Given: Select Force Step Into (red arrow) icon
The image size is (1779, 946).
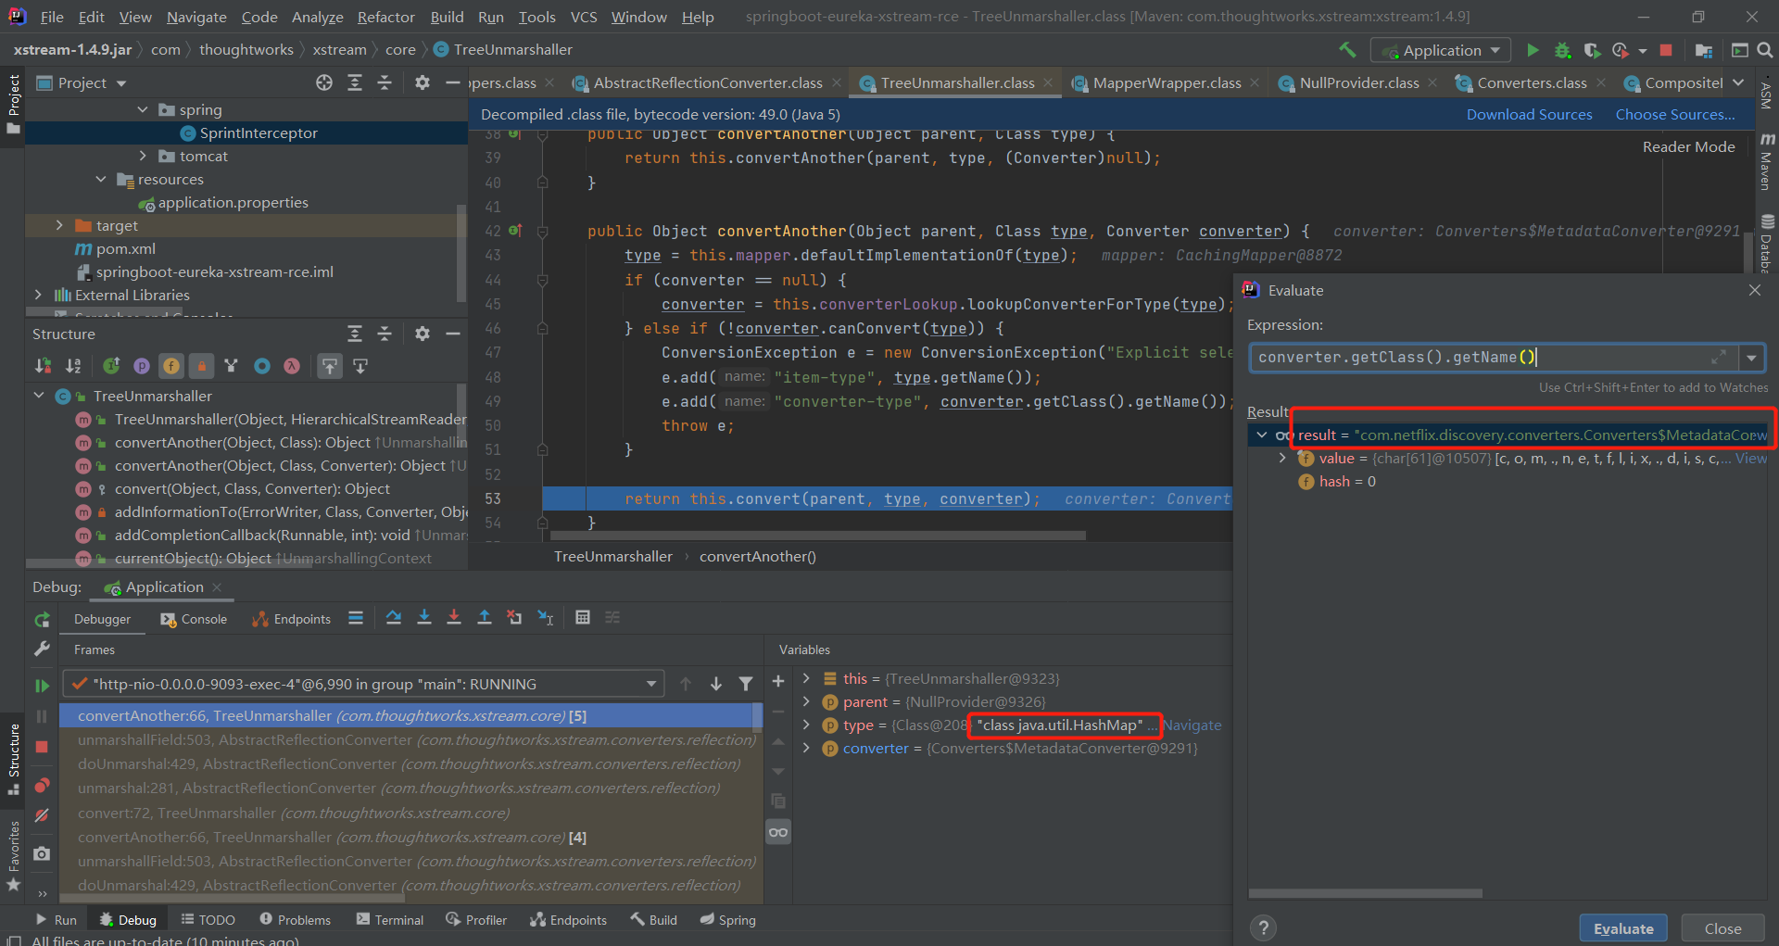Looking at the screenshot, I should pyautogui.click(x=454, y=617).
